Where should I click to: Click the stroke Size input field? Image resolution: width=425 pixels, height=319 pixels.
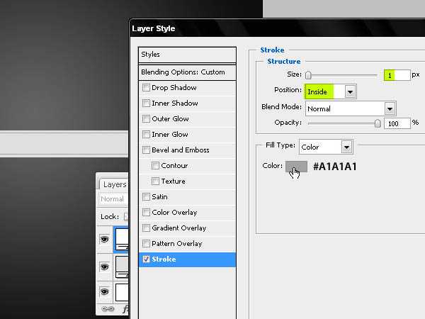397,74
